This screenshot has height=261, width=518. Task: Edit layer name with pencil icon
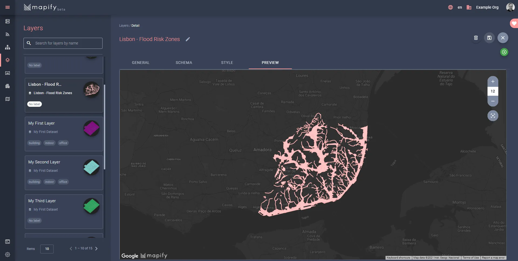(x=188, y=39)
